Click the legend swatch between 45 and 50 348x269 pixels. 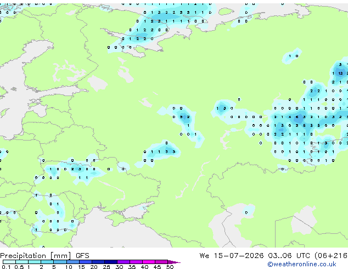point(161,262)
